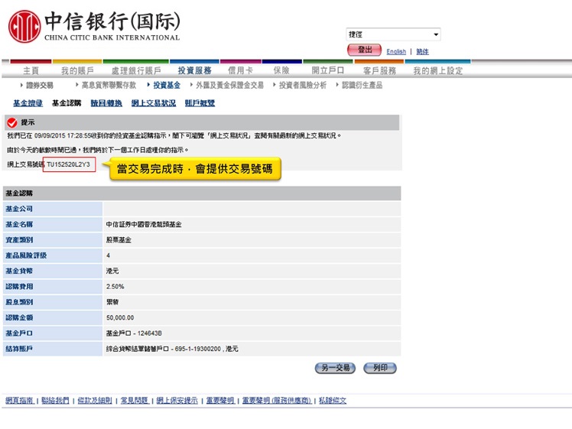Open the 我的網上設定 menu
This screenshot has width=572, height=429.
pyautogui.click(x=437, y=70)
